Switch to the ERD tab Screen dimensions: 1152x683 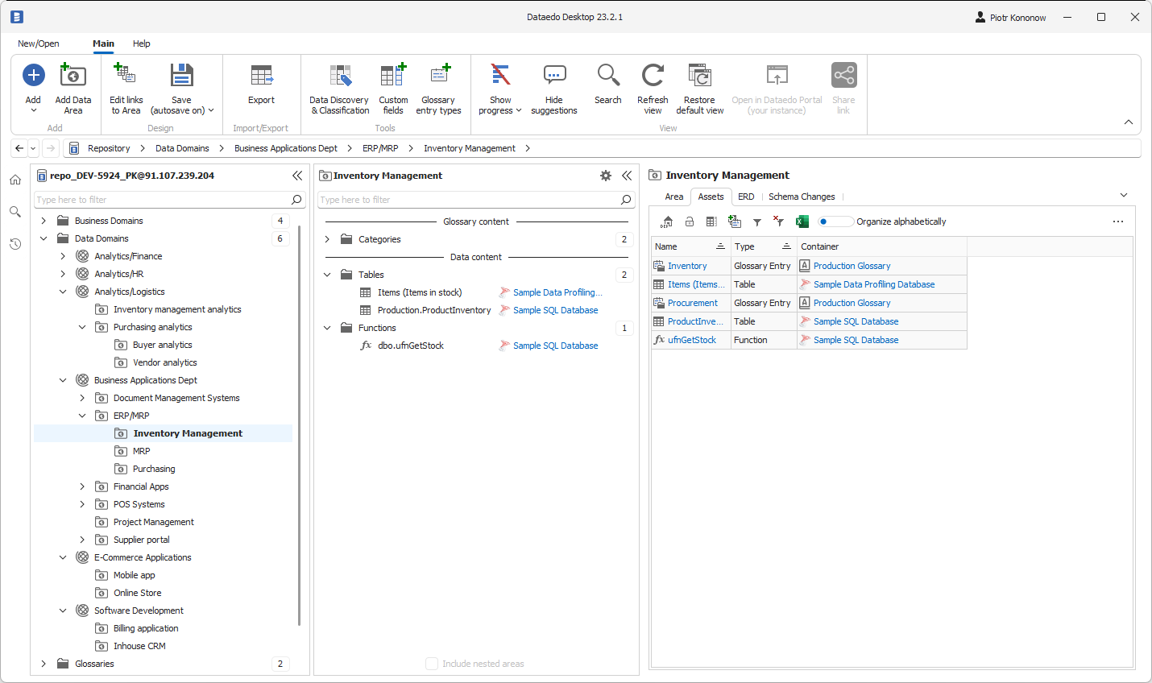tap(746, 197)
